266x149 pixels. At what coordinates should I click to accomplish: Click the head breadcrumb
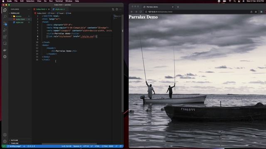(61, 13)
